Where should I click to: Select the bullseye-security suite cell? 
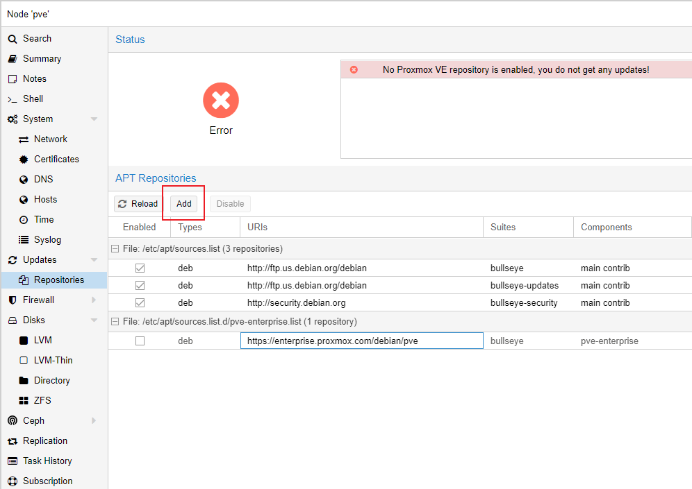click(x=528, y=302)
